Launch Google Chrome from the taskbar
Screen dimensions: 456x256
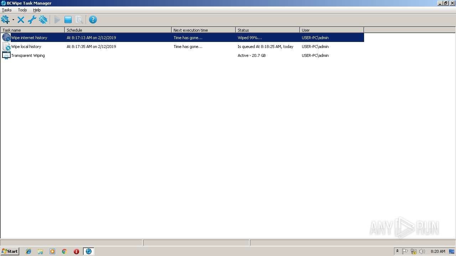pyautogui.click(x=64, y=251)
